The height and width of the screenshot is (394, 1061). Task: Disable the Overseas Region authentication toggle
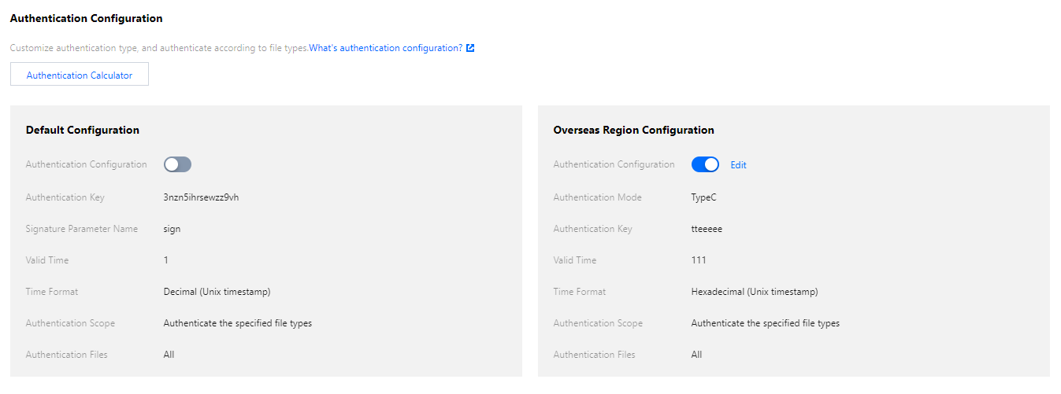pos(705,164)
